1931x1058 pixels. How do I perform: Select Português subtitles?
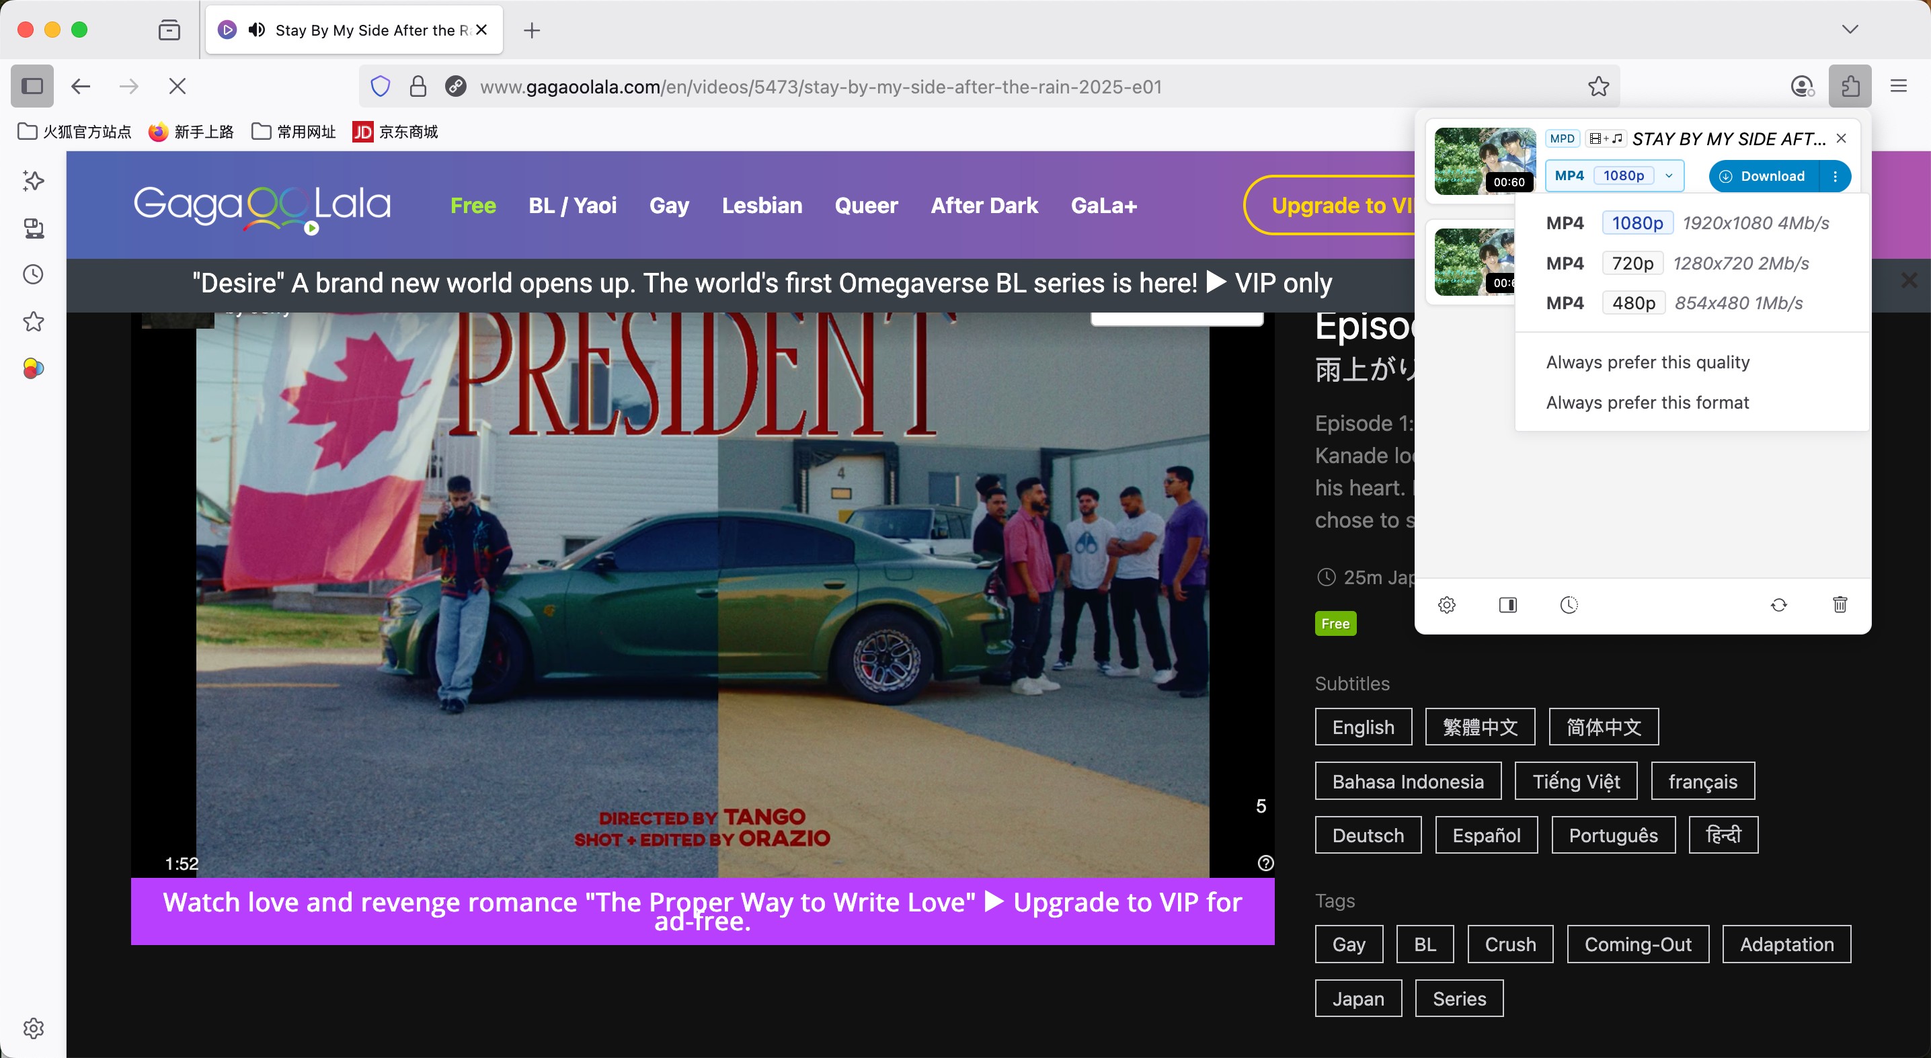[1613, 836]
